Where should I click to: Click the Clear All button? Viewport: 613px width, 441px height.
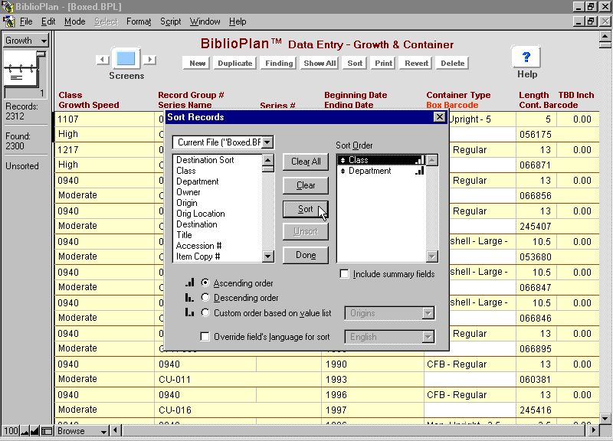click(306, 162)
